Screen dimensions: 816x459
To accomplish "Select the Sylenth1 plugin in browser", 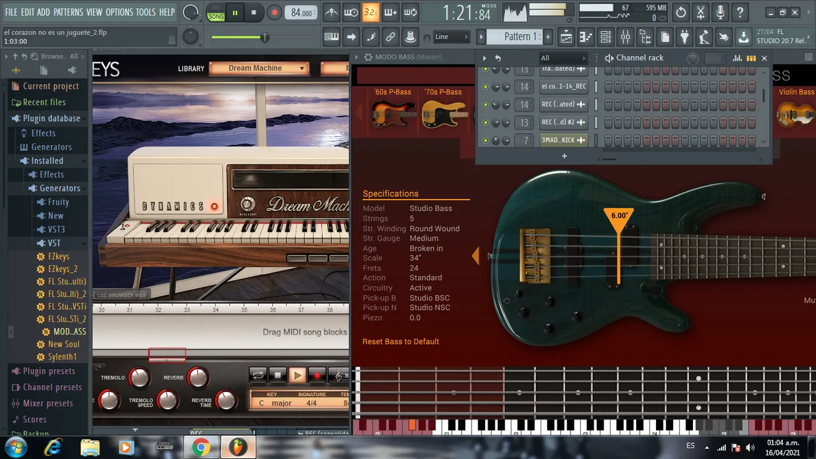I will tap(62, 357).
